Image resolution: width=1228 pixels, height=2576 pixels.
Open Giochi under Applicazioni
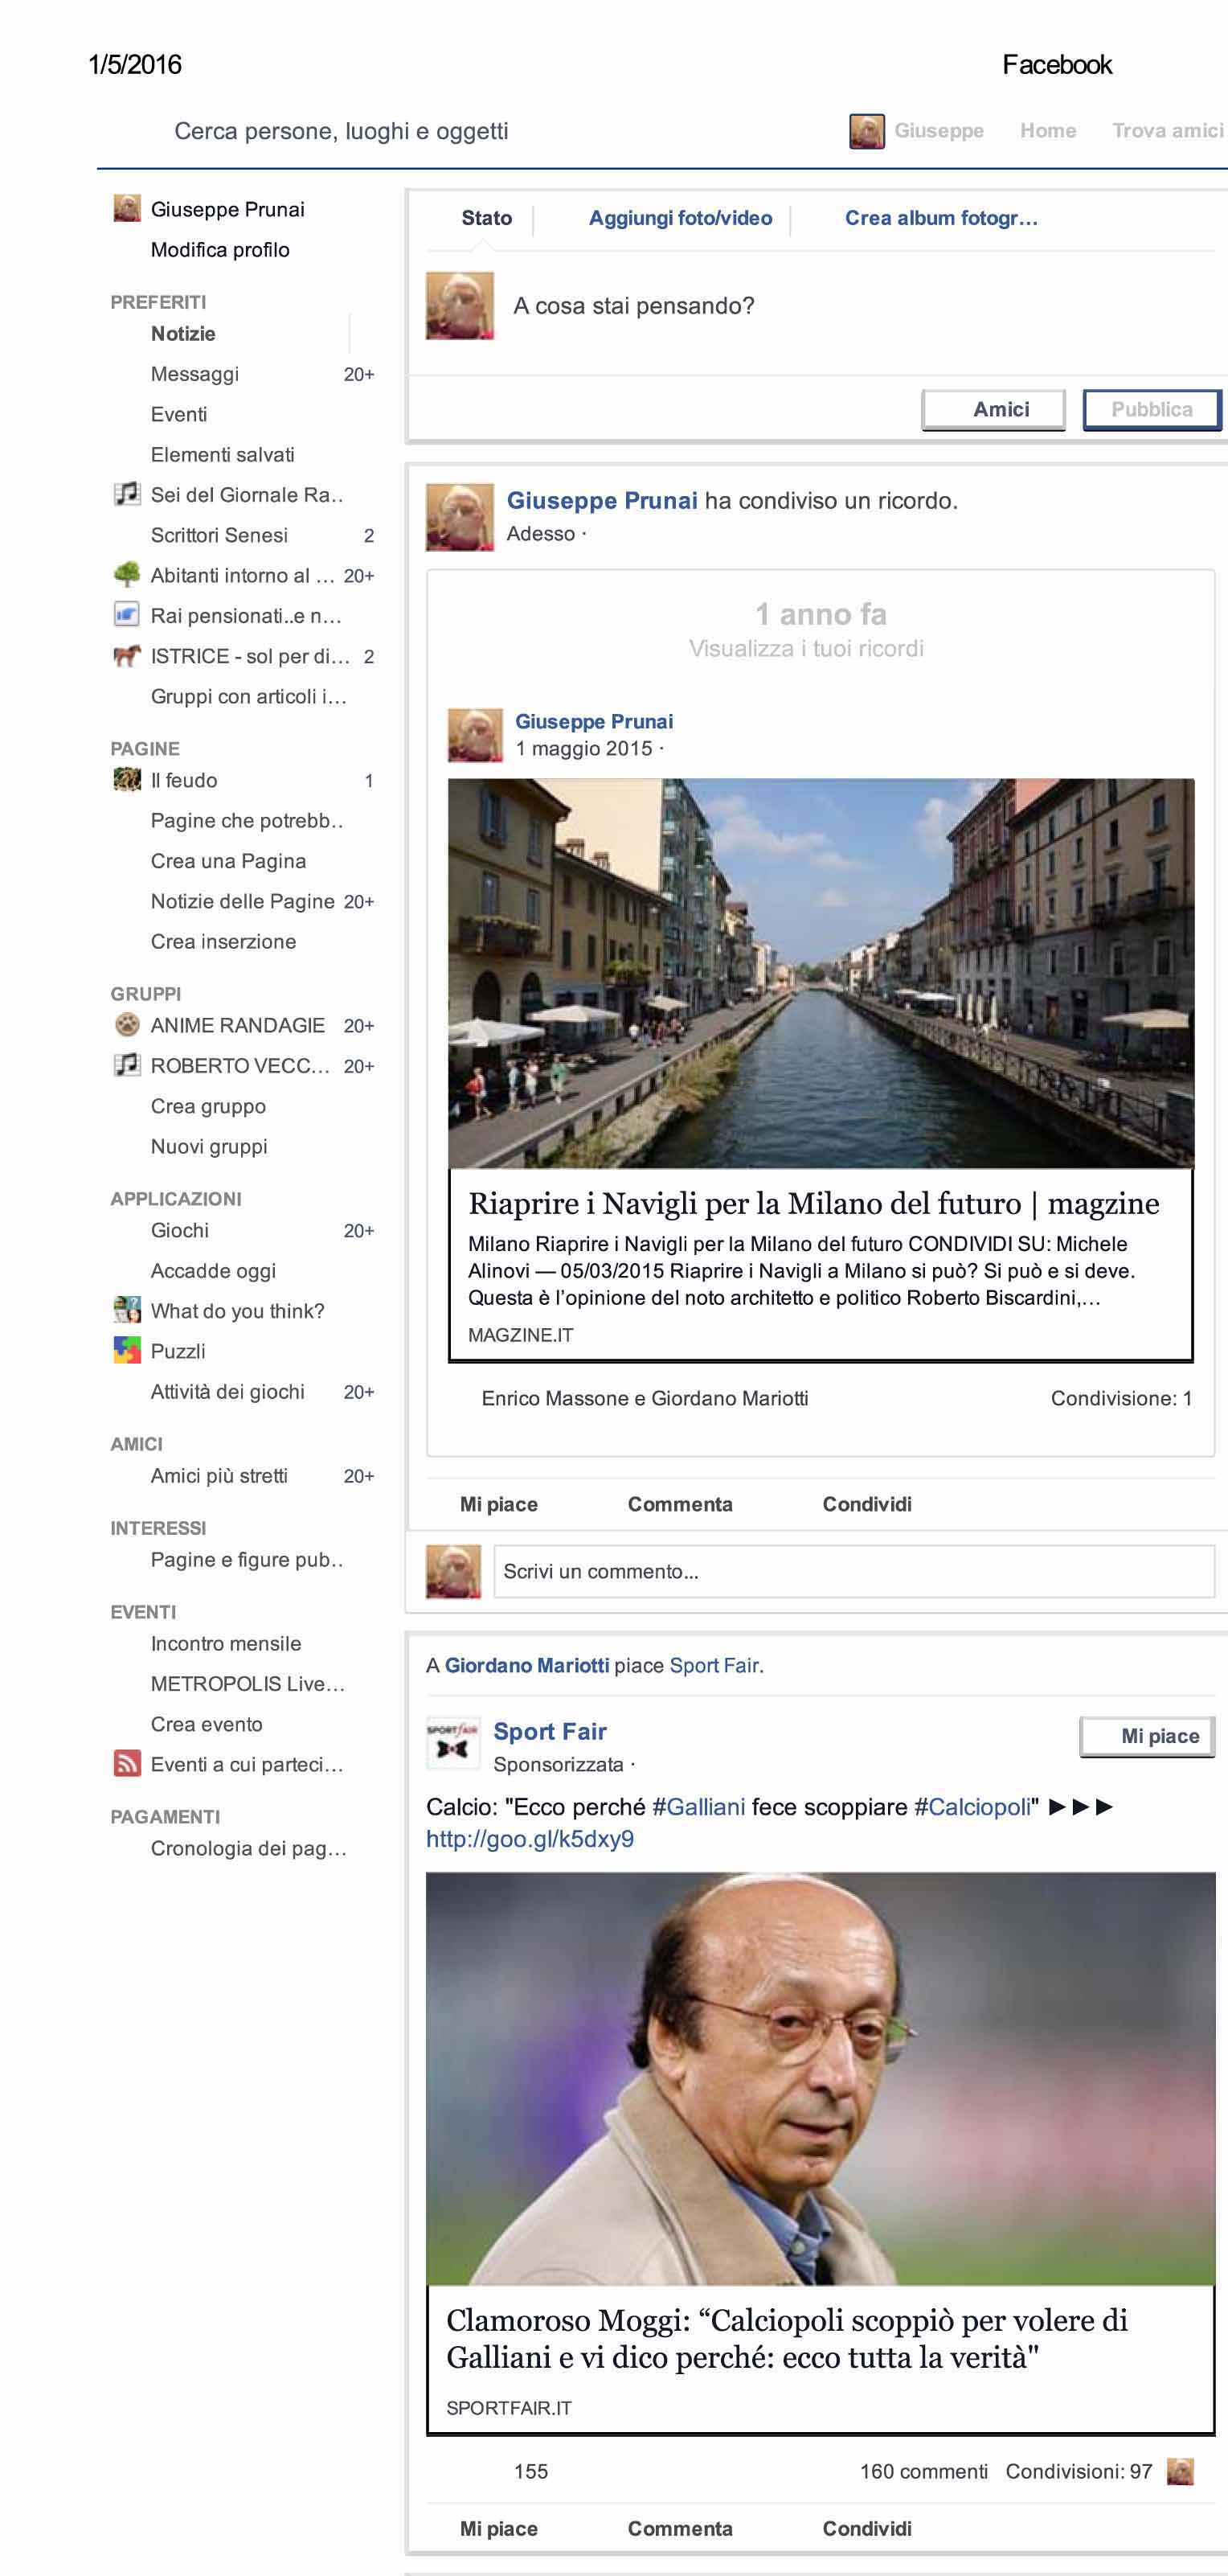coord(180,1230)
